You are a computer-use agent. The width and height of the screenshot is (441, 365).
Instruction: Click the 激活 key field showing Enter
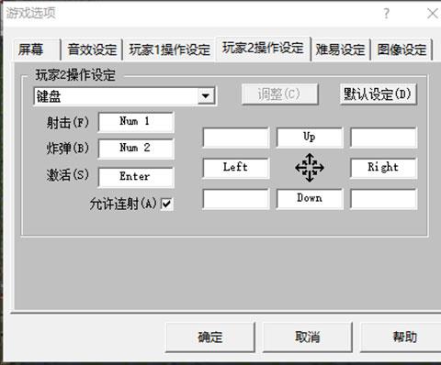(x=136, y=177)
